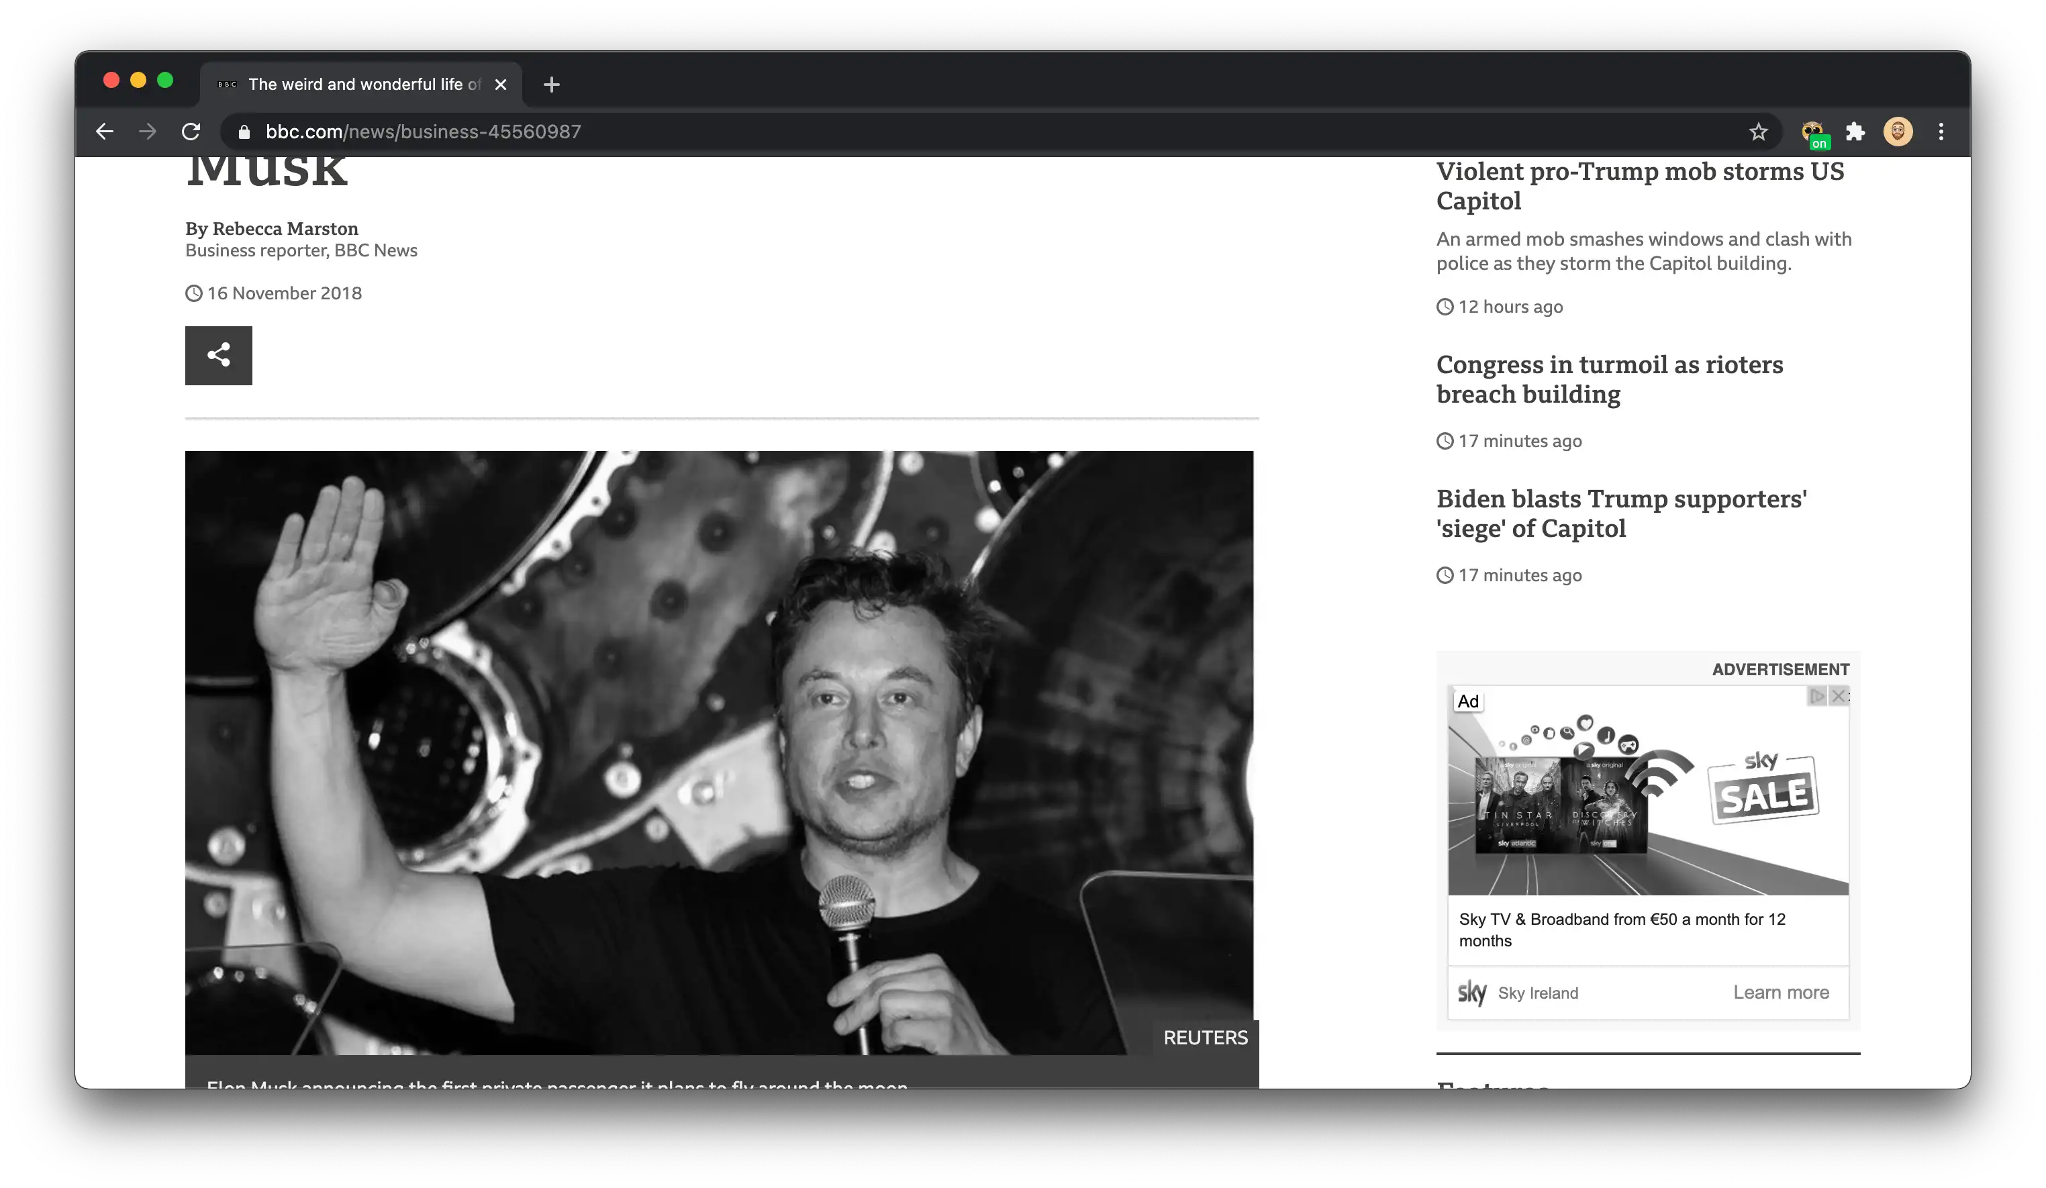This screenshot has height=1188, width=2046.
Task: Open the Chrome profile avatar
Action: click(x=1898, y=132)
